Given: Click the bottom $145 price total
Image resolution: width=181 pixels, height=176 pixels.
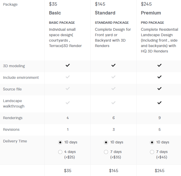Looking at the screenshot, I should coord(114,171).
